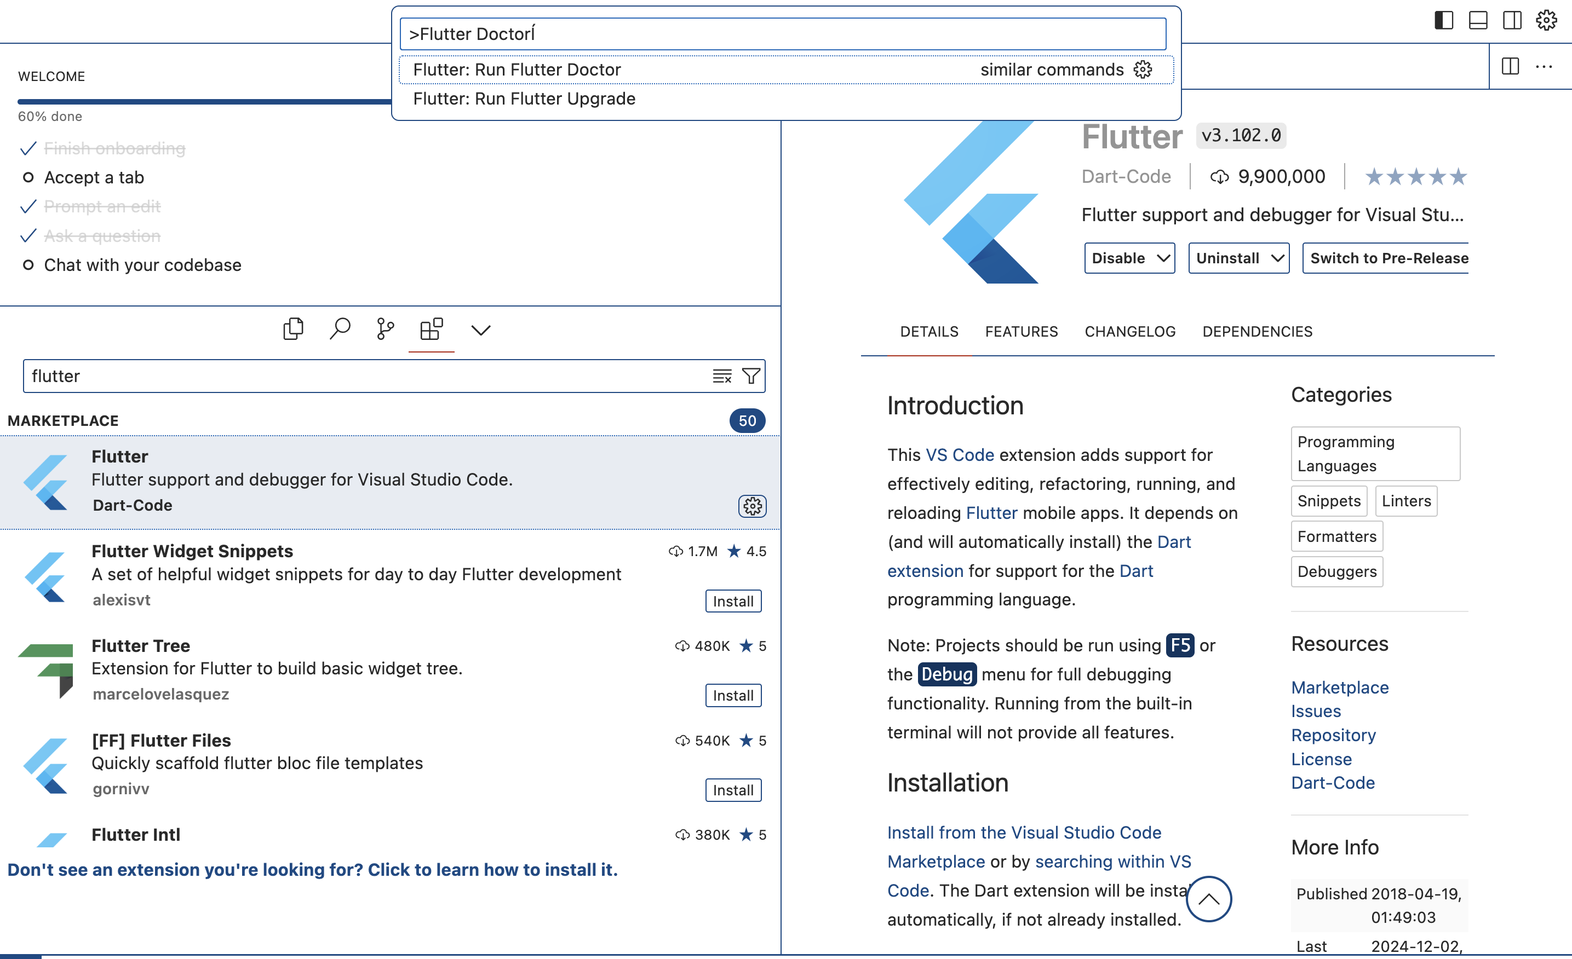The image size is (1572, 959).
Task: Open Uninstall dropdown arrow
Action: point(1277,258)
